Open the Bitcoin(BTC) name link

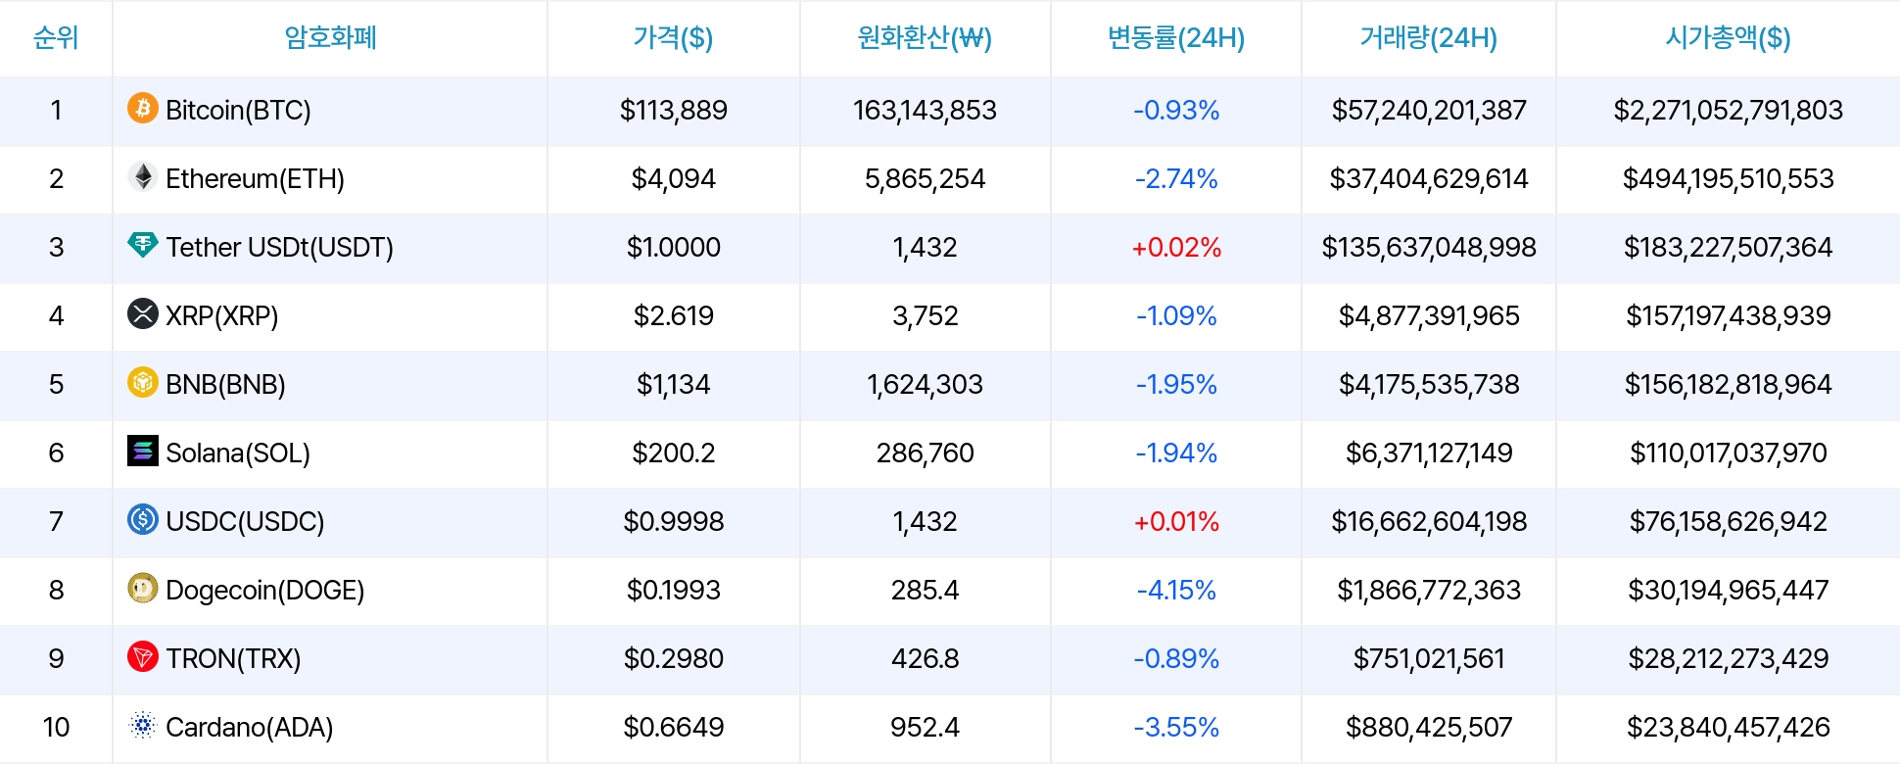[x=238, y=110]
